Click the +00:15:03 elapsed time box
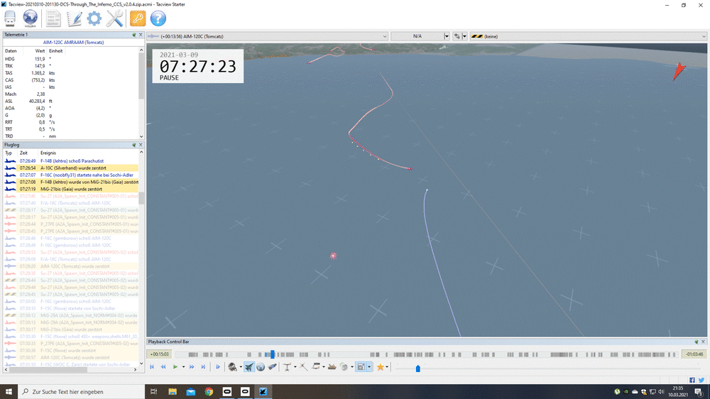 (159, 354)
